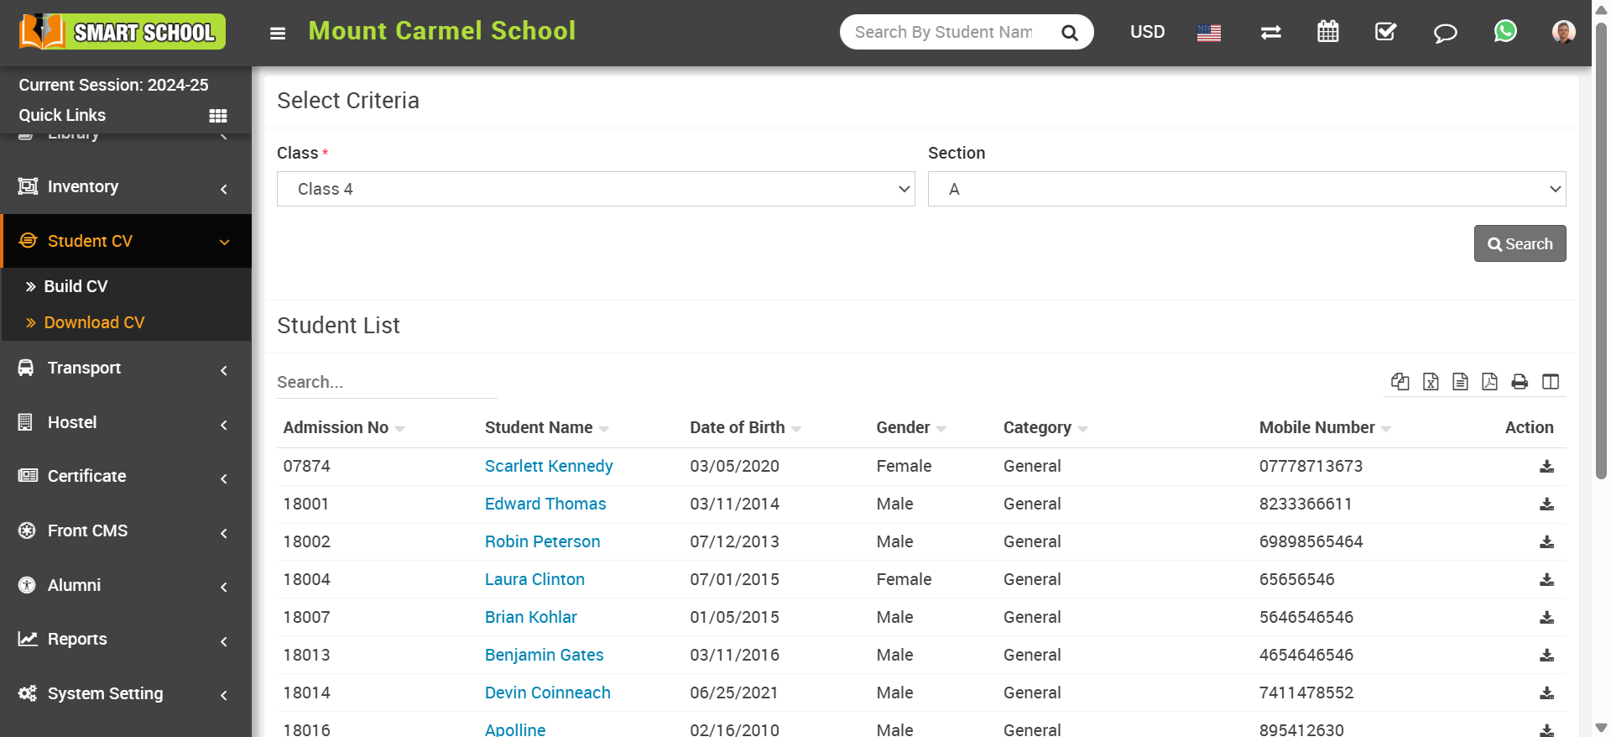The height and width of the screenshot is (737, 1611).
Task: Collapse the Student CV menu
Action: point(126,241)
